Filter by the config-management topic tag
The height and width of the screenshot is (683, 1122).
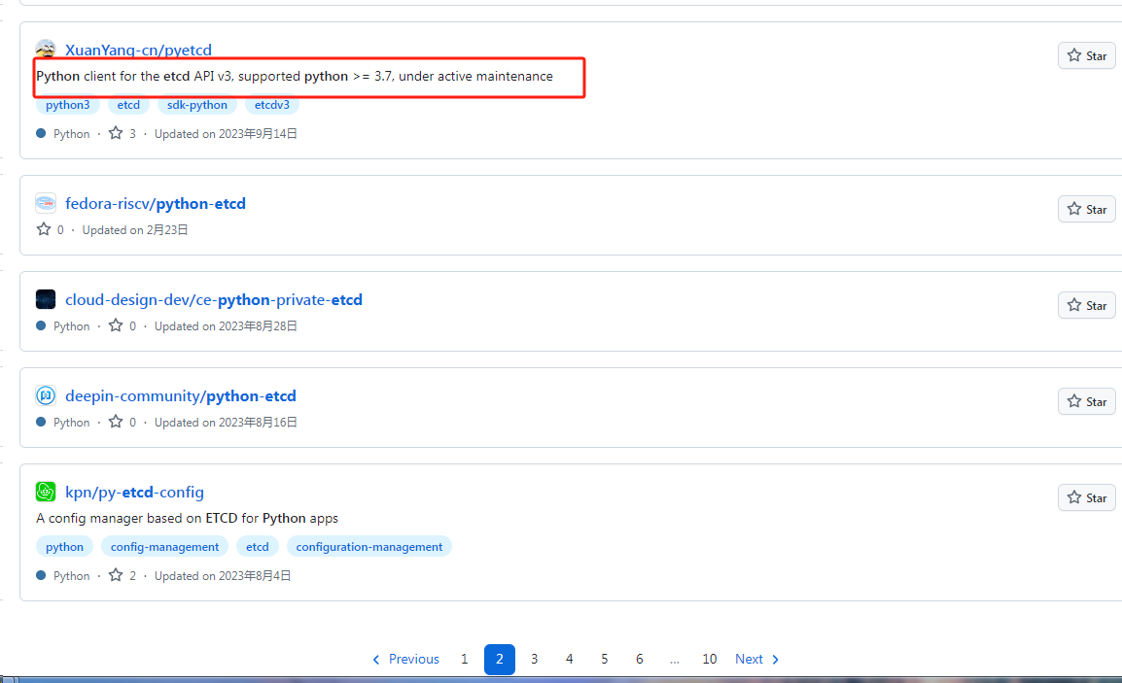164,547
